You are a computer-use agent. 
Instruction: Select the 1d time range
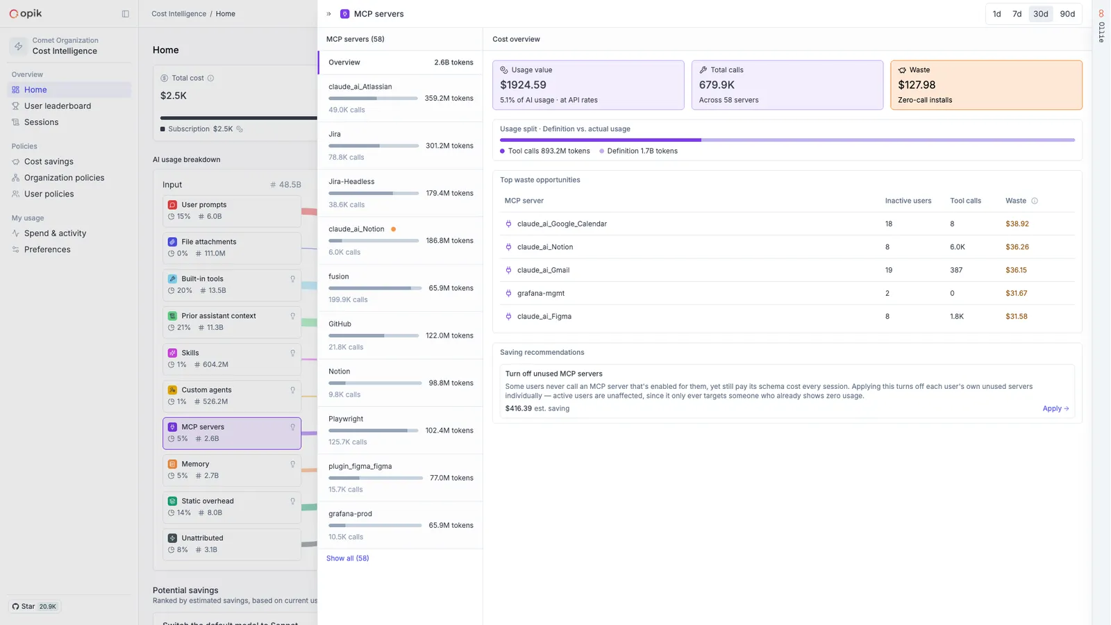997,14
